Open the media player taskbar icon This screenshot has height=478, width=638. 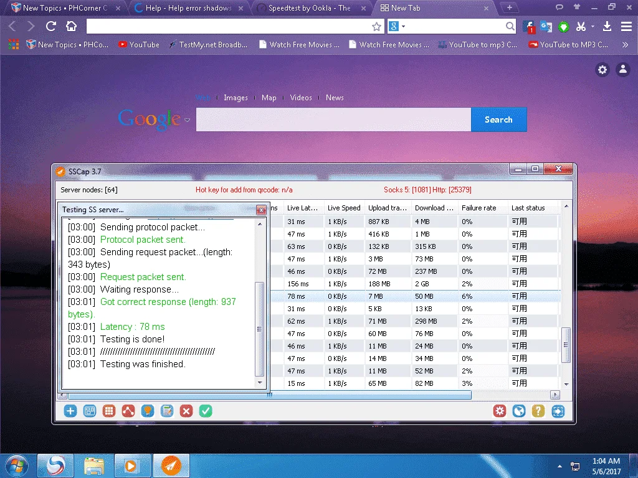pos(132,466)
